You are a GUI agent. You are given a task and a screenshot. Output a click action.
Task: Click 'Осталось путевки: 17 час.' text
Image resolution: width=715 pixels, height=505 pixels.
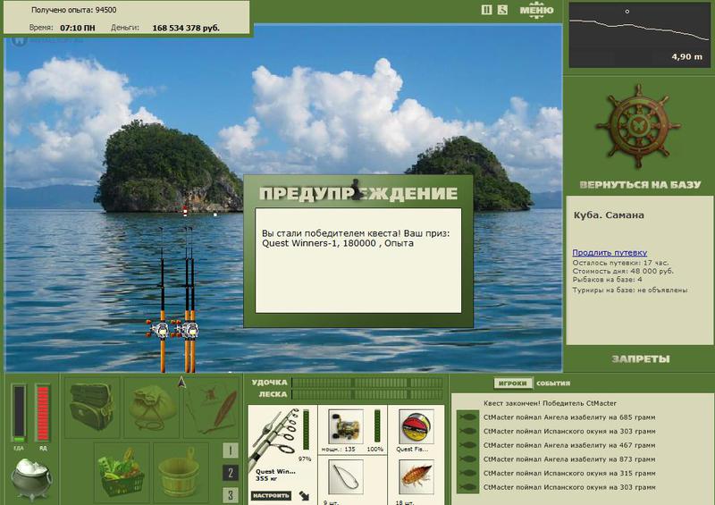point(620,263)
